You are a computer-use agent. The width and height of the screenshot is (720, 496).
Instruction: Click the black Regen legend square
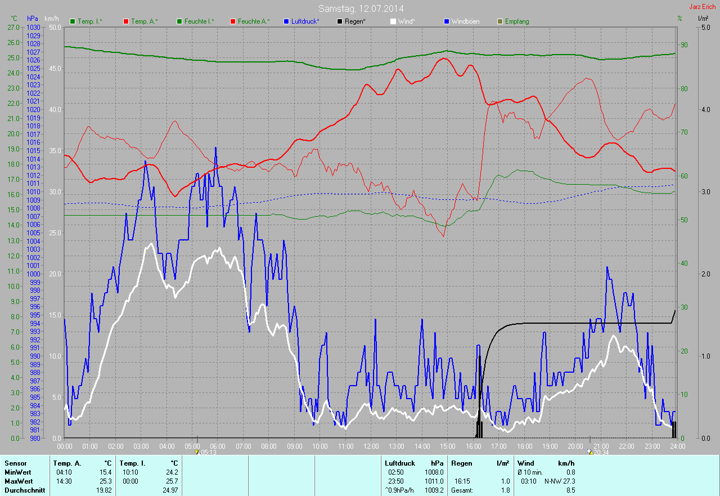(x=340, y=21)
